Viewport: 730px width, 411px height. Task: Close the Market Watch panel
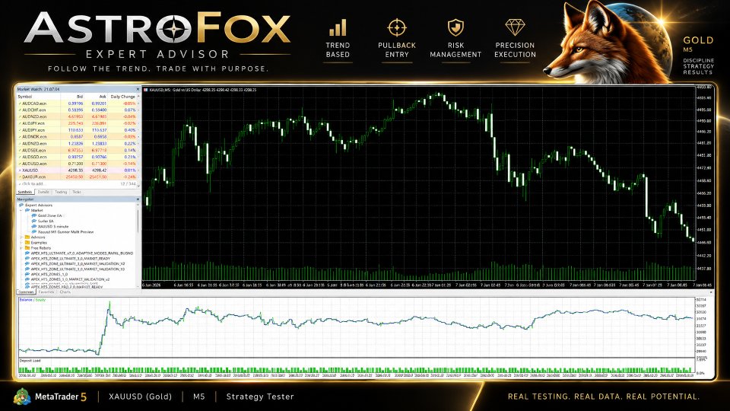coord(138,89)
